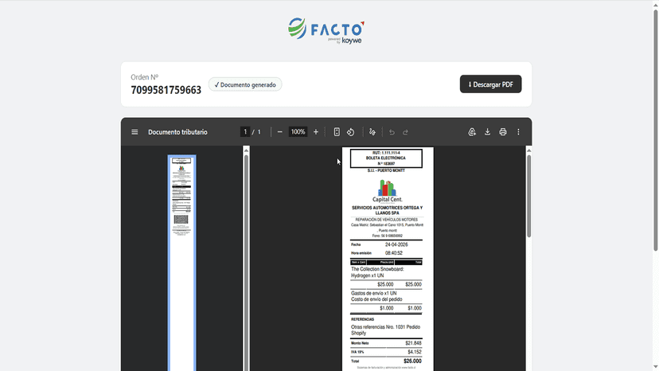Click the time 08:40:52 in receipt

click(394, 253)
